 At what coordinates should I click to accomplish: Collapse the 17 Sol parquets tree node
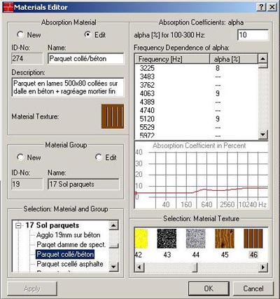pyautogui.click(x=18, y=225)
